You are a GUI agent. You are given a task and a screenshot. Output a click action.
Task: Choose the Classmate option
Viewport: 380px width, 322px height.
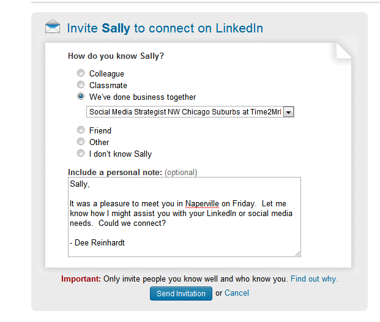pos(81,84)
